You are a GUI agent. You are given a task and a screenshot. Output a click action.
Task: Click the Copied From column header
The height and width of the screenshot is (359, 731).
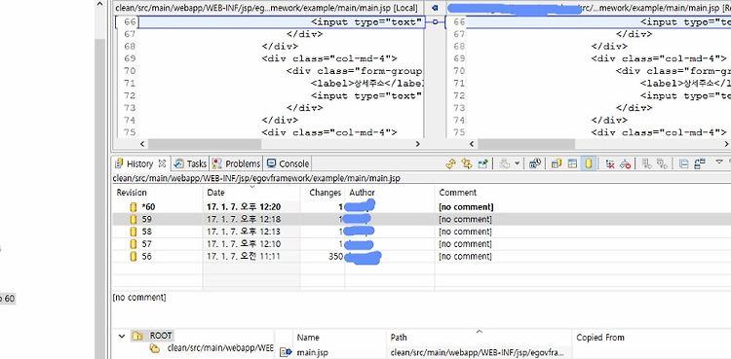click(x=651, y=338)
